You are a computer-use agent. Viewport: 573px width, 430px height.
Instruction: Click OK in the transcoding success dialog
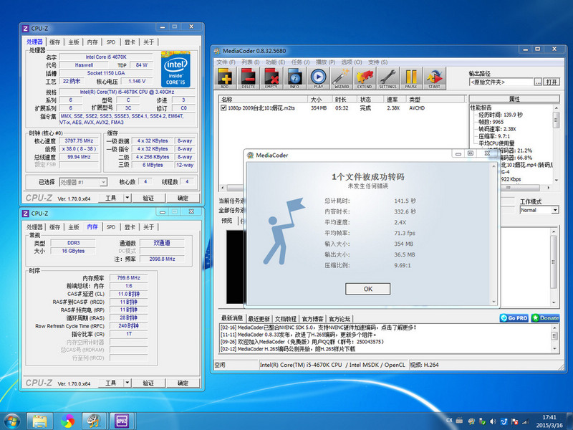point(367,289)
